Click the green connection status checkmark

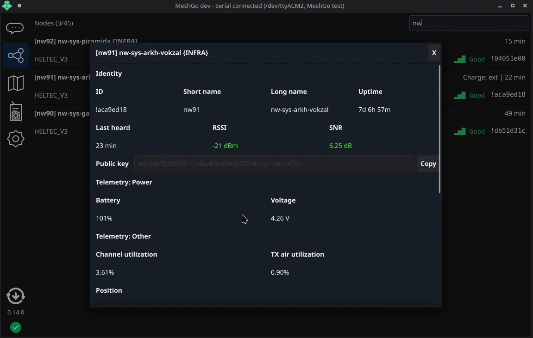16,327
